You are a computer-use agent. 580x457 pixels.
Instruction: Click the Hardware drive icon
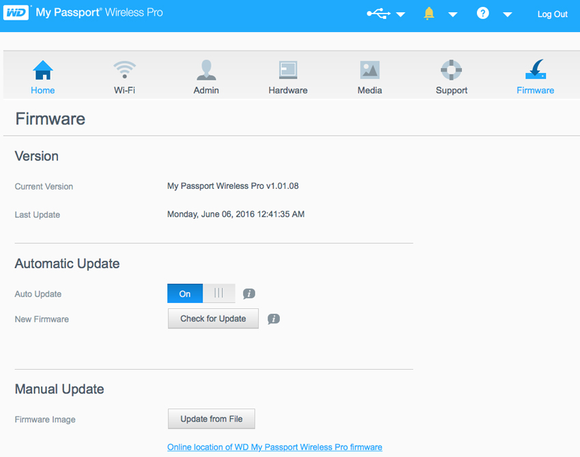pyautogui.click(x=288, y=70)
